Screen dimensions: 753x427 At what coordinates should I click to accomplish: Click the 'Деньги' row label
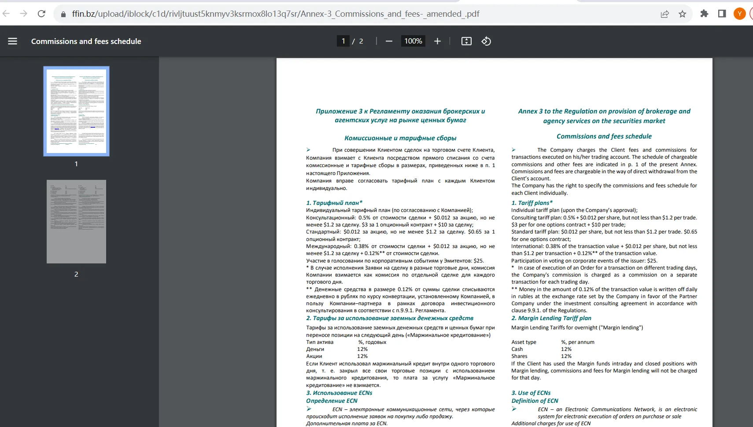(315, 349)
